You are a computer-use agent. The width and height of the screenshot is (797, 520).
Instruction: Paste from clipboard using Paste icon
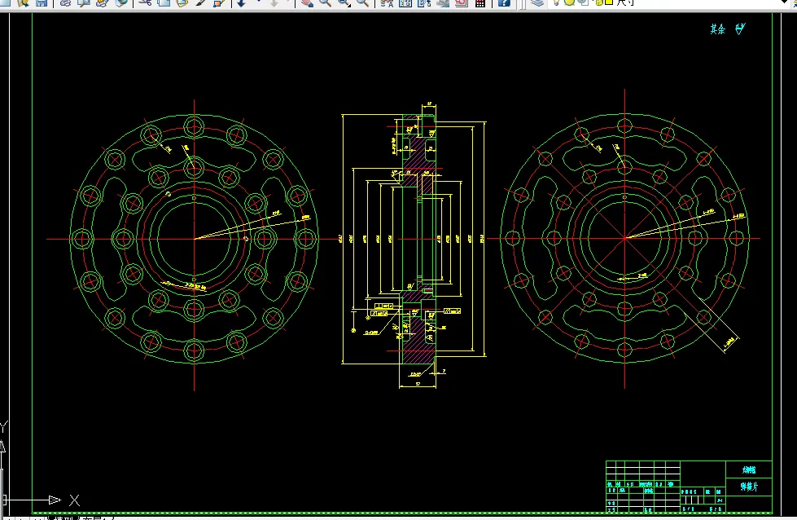click(x=182, y=2)
